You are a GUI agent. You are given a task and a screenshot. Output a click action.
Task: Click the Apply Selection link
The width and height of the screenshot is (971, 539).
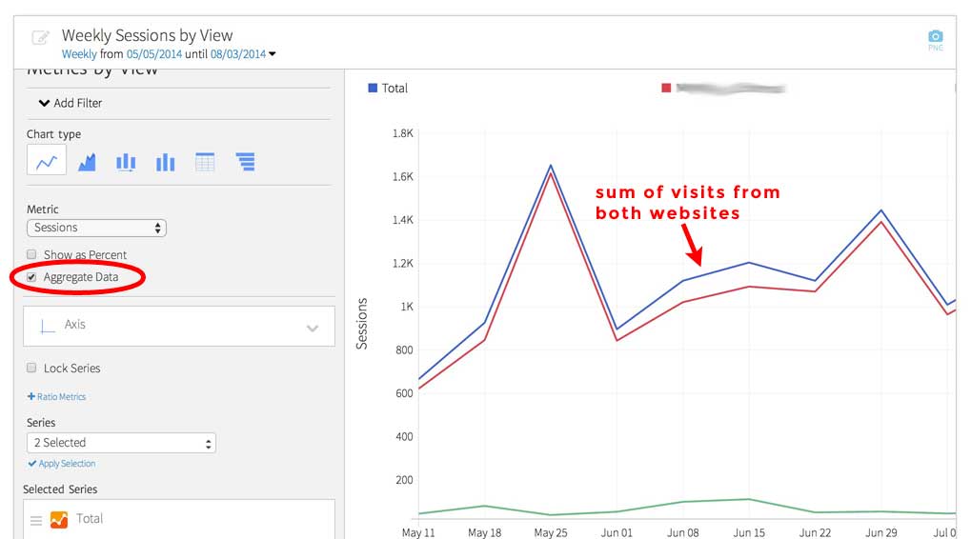pyautogui.click(x=62, y=464)
